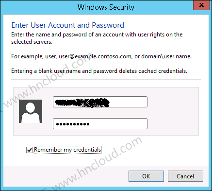Click the 'Windows Security' title bar

pos(106,7)
